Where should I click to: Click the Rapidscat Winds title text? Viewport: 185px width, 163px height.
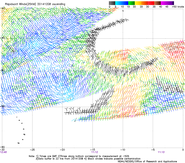(x=35, y=4)
